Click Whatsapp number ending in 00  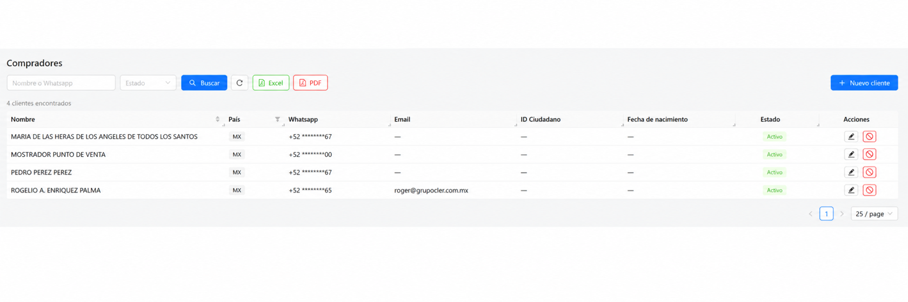point(310,154)
